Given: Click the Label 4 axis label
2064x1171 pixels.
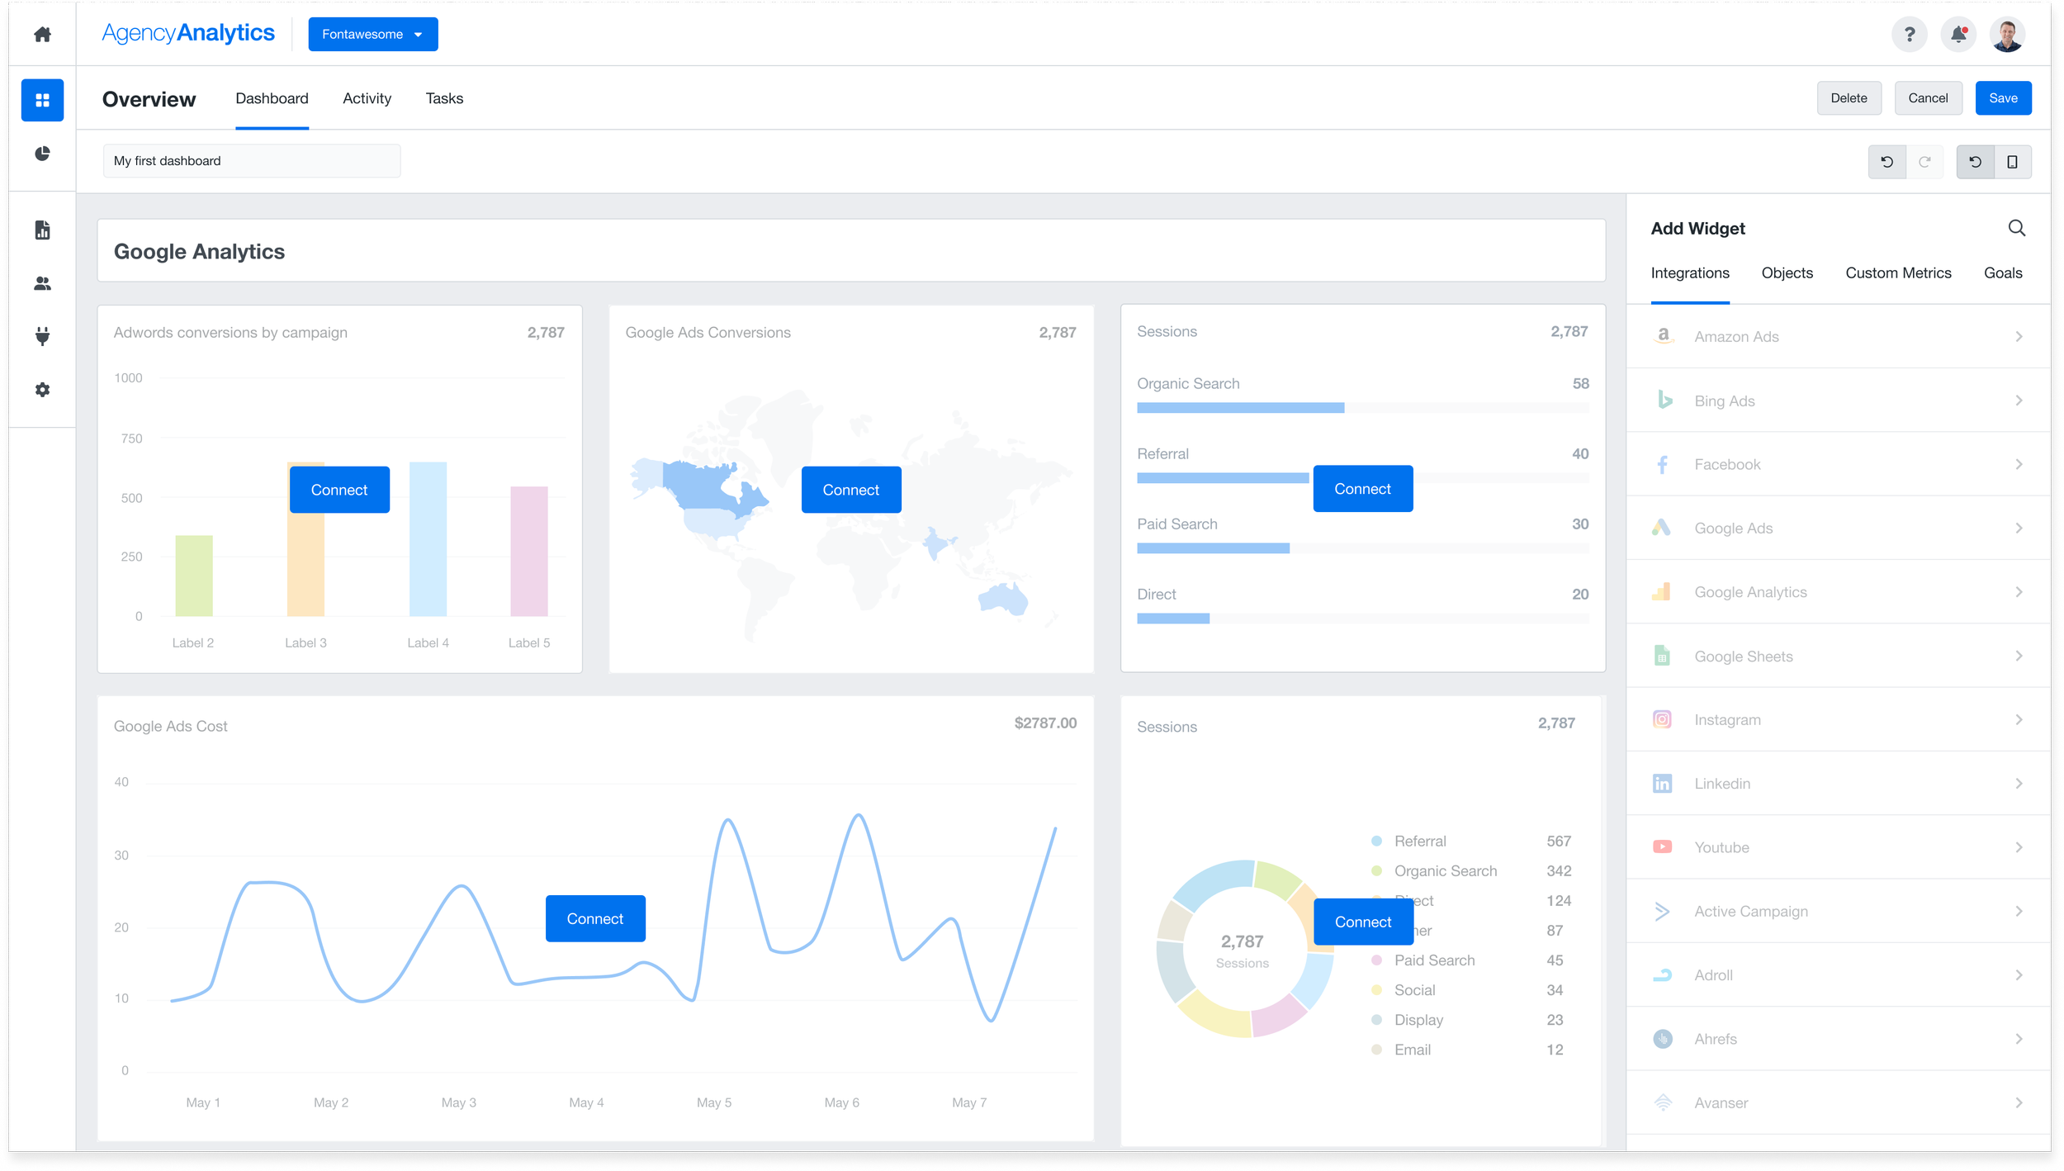Looking at the screenshot, I should pyautogui.click(x=428, y=643).
